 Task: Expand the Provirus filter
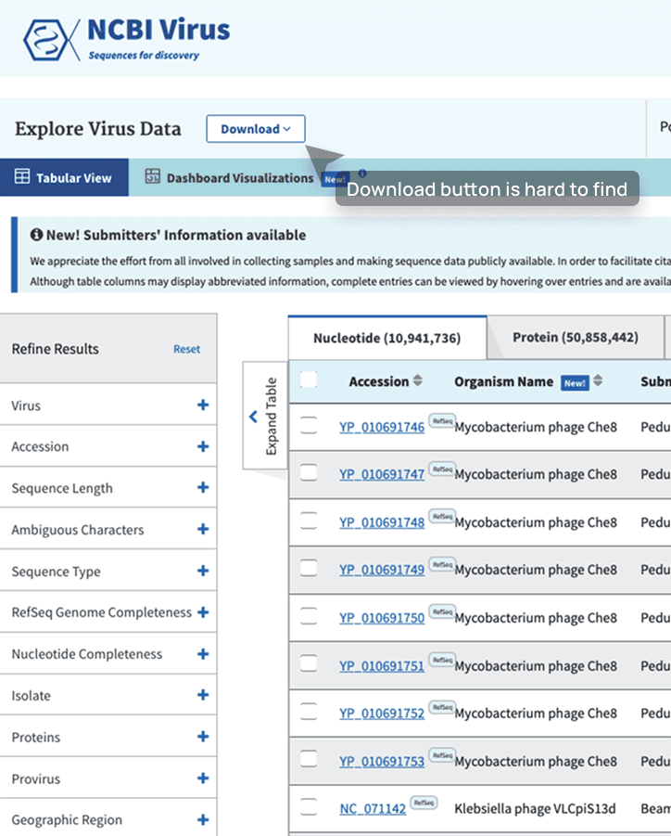(203, 778)
